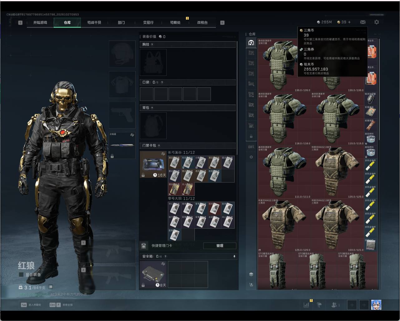Expand the 背包 section header
Viewport: 400px width, 321px height.
coord(188,108)
